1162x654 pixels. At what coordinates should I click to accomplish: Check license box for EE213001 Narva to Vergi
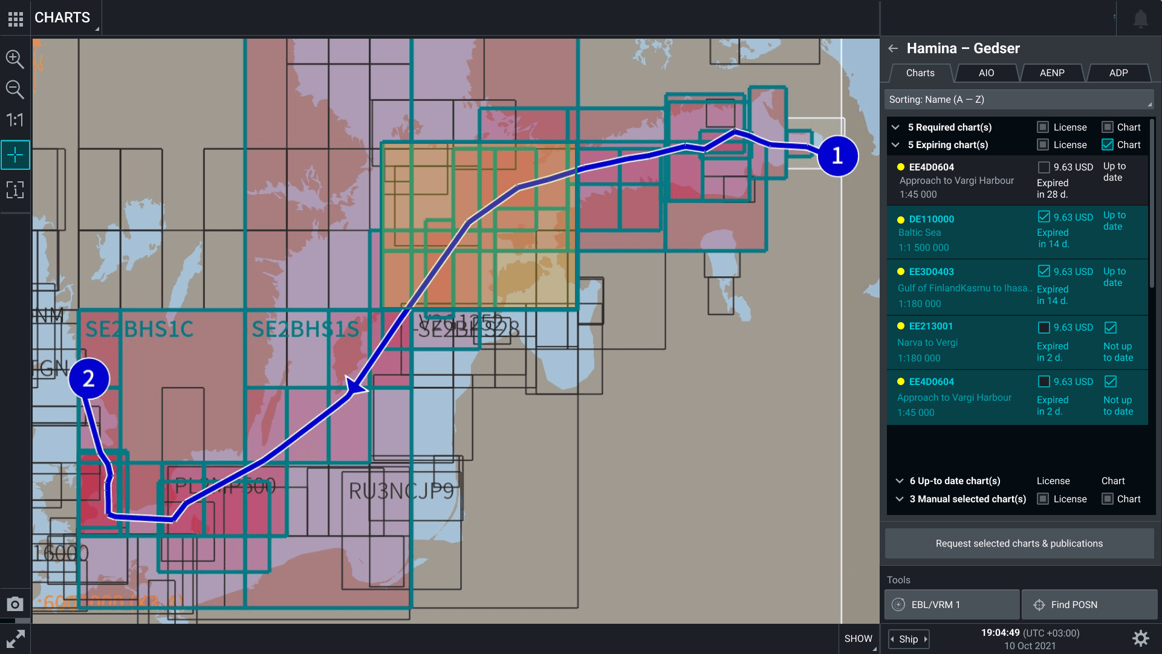(x=1044, y=327)
